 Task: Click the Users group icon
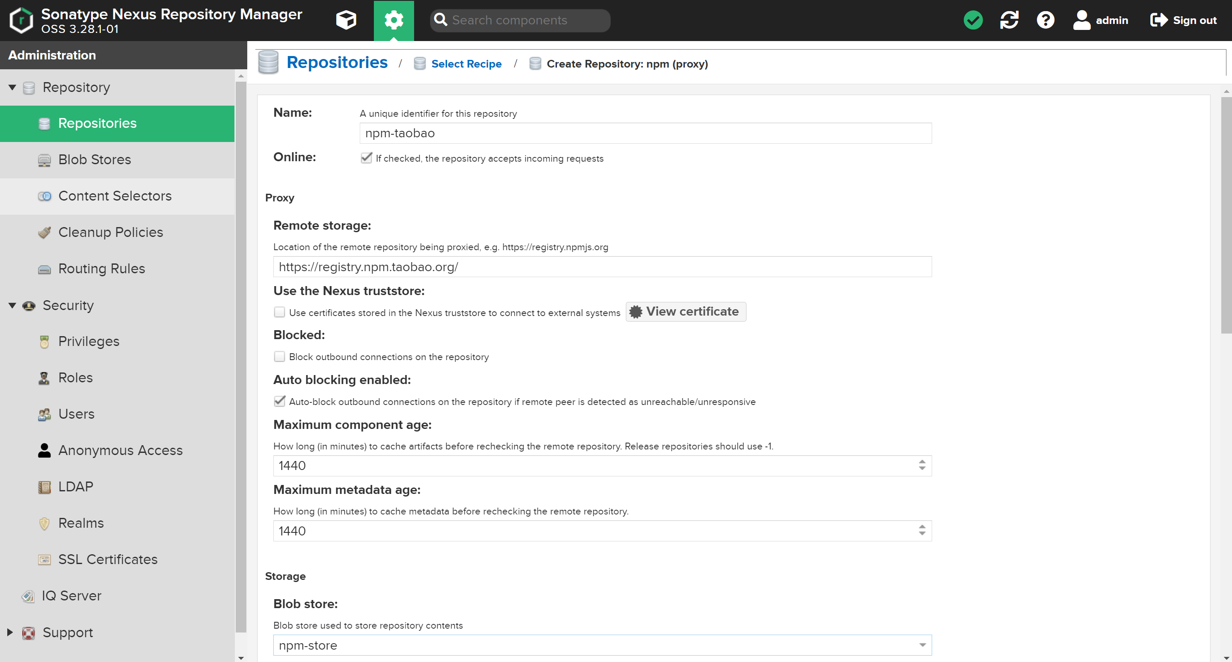coord(44,414)
